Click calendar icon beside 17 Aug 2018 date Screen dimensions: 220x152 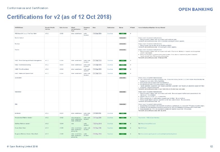(93, 118)
